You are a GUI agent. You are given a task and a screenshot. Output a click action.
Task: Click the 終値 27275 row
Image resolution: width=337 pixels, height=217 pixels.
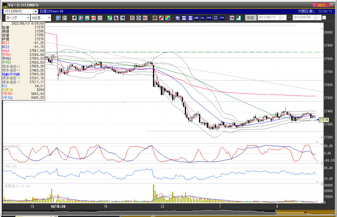23,39
